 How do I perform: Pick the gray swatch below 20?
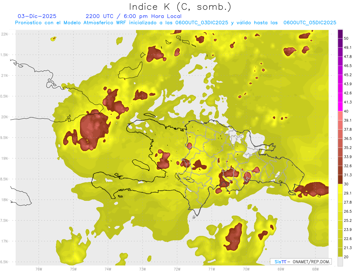340,262
